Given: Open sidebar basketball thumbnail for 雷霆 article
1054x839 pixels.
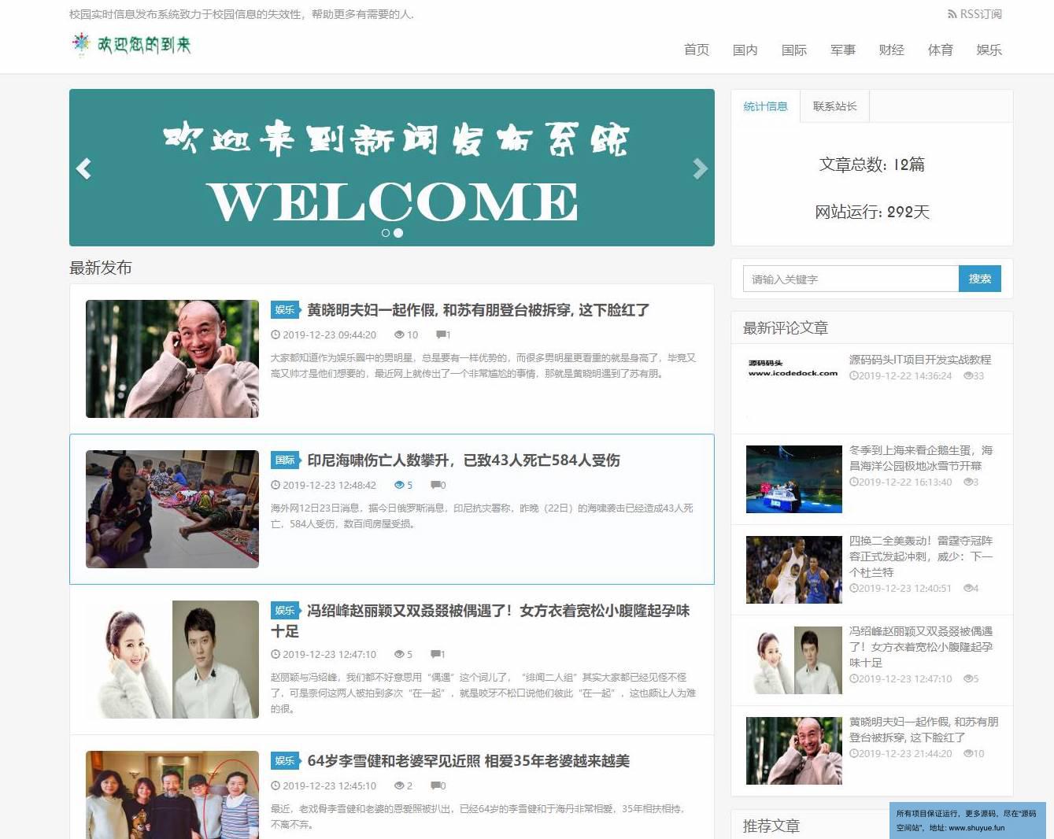Looking at the screenshot, I should (794, 570).
